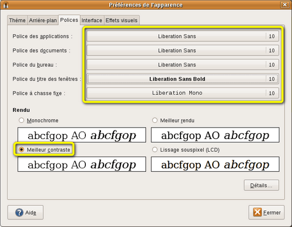This screenshot has height=227, width=292.
Task: Choose Meilleur contraste rendering
Action: pyautogui.click(x=22, y=150)
